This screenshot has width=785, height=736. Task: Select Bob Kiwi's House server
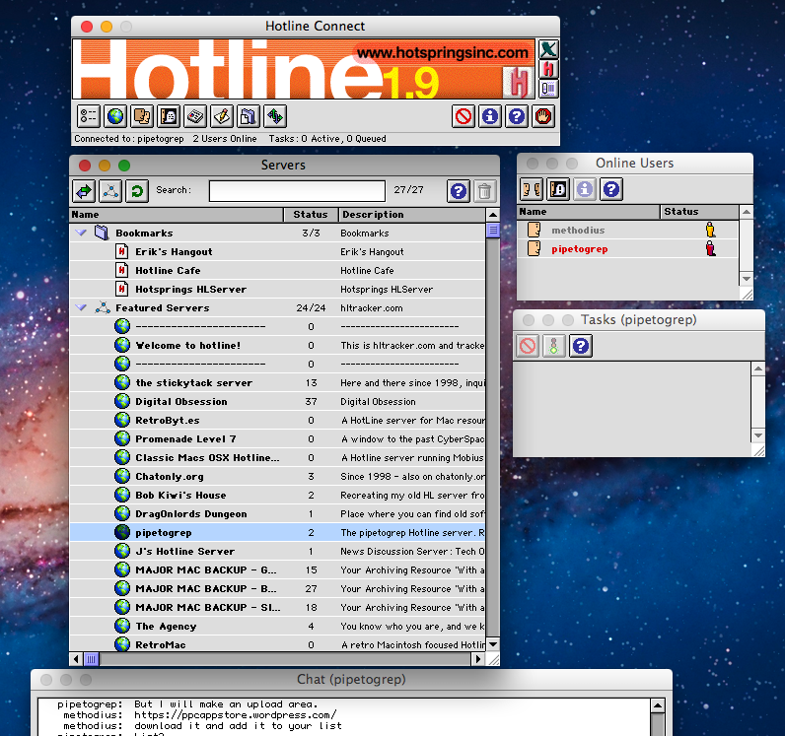coord(277,495)
